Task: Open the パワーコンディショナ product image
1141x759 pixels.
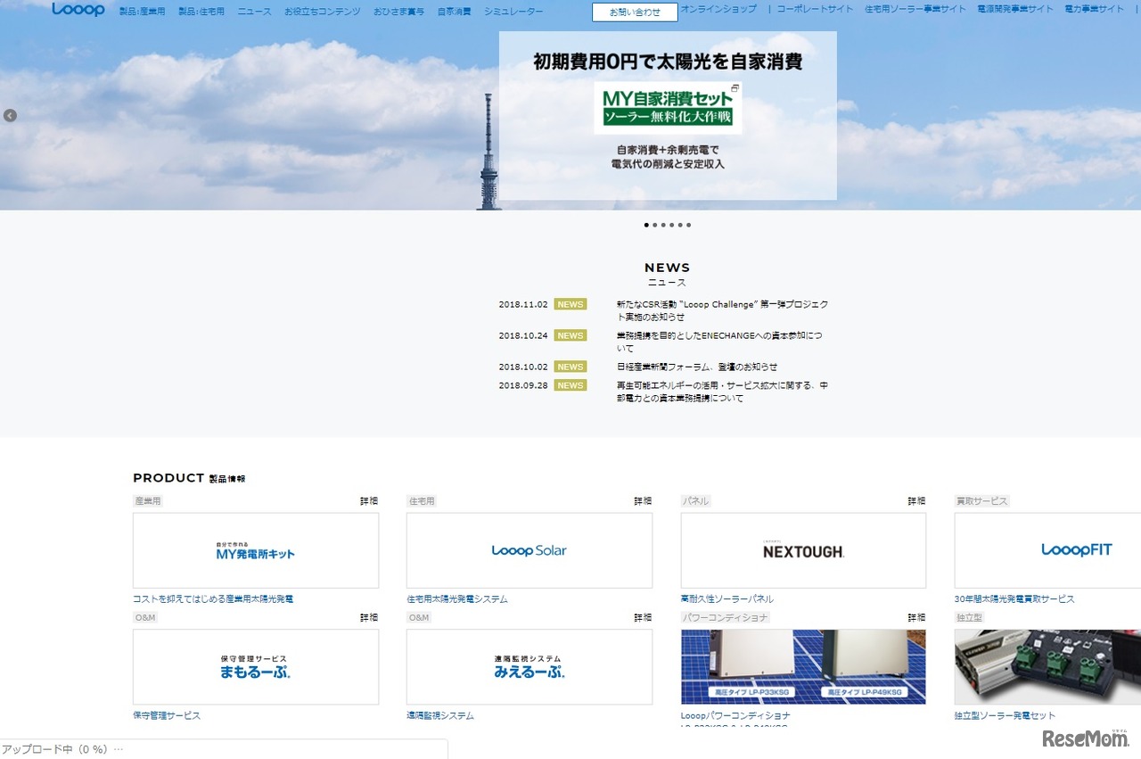Action: (x=803, y=667)
